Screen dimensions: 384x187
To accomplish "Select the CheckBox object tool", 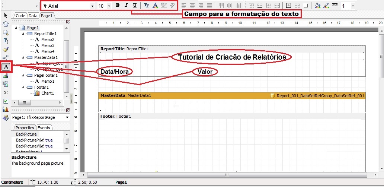I will (6, 101).
